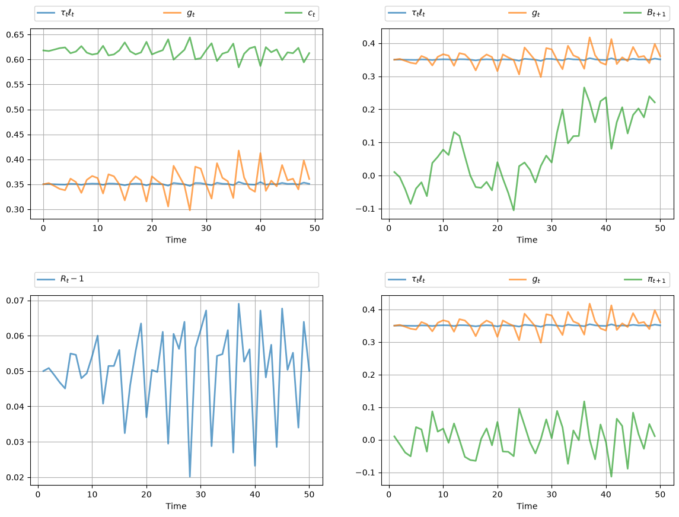Click the green B_t+1 legend line swatch
Viewport: 679px width, 517px height.
click(x=632, y=13)
